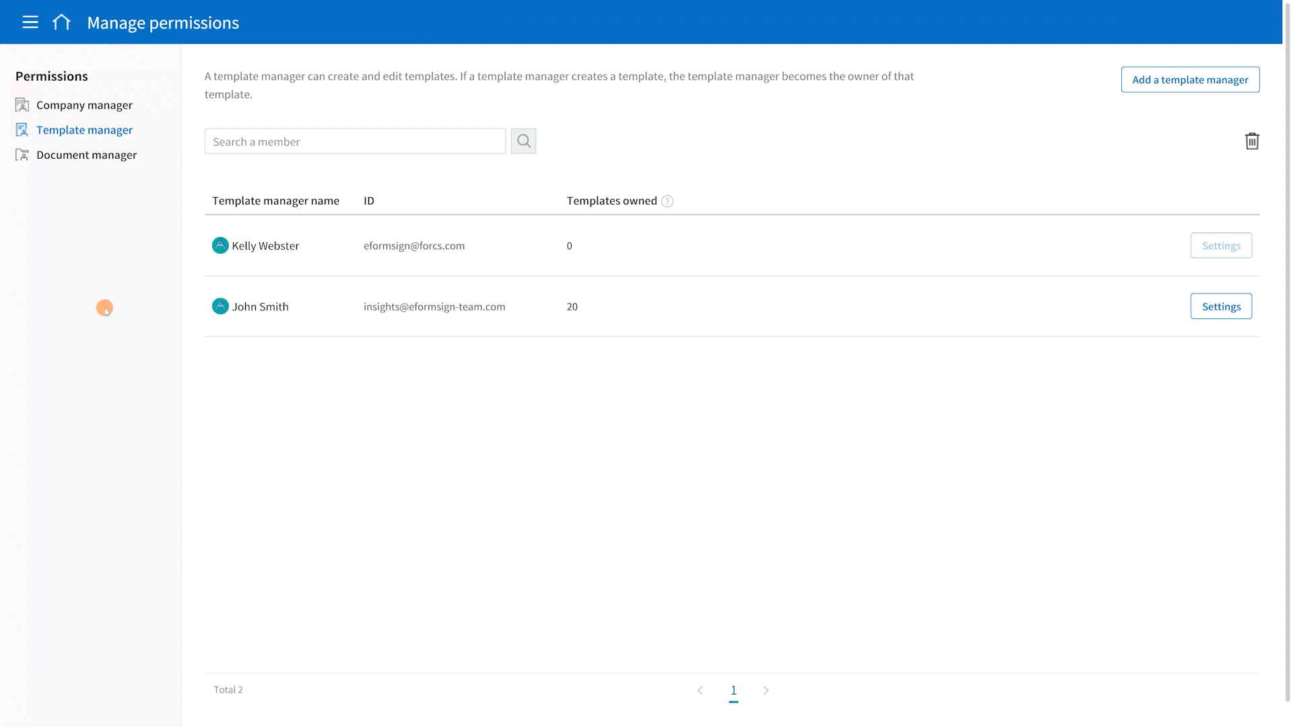This screenshot has height=727, width=1293.
Task: Open Document manager permissions
Action: point(86,155)
